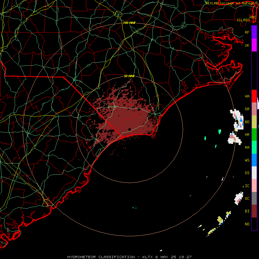Screen dimensions: 259x259
Task: Click the bright green RA legend swatch
Action: coord(254,147)
